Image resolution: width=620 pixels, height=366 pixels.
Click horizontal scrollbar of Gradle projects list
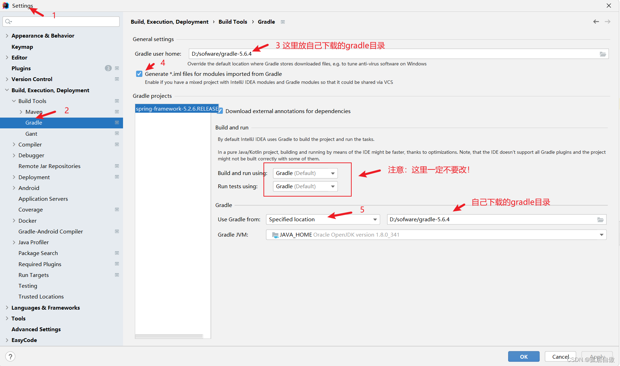[x=169, y=336]
